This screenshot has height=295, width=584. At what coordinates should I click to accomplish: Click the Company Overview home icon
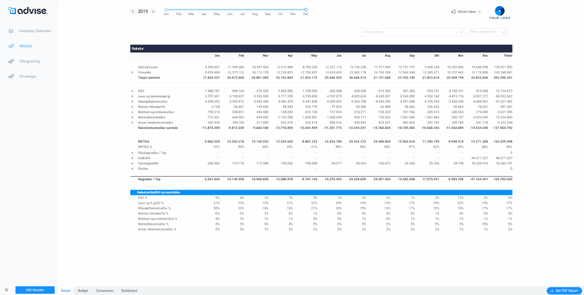tap(11, 31)
